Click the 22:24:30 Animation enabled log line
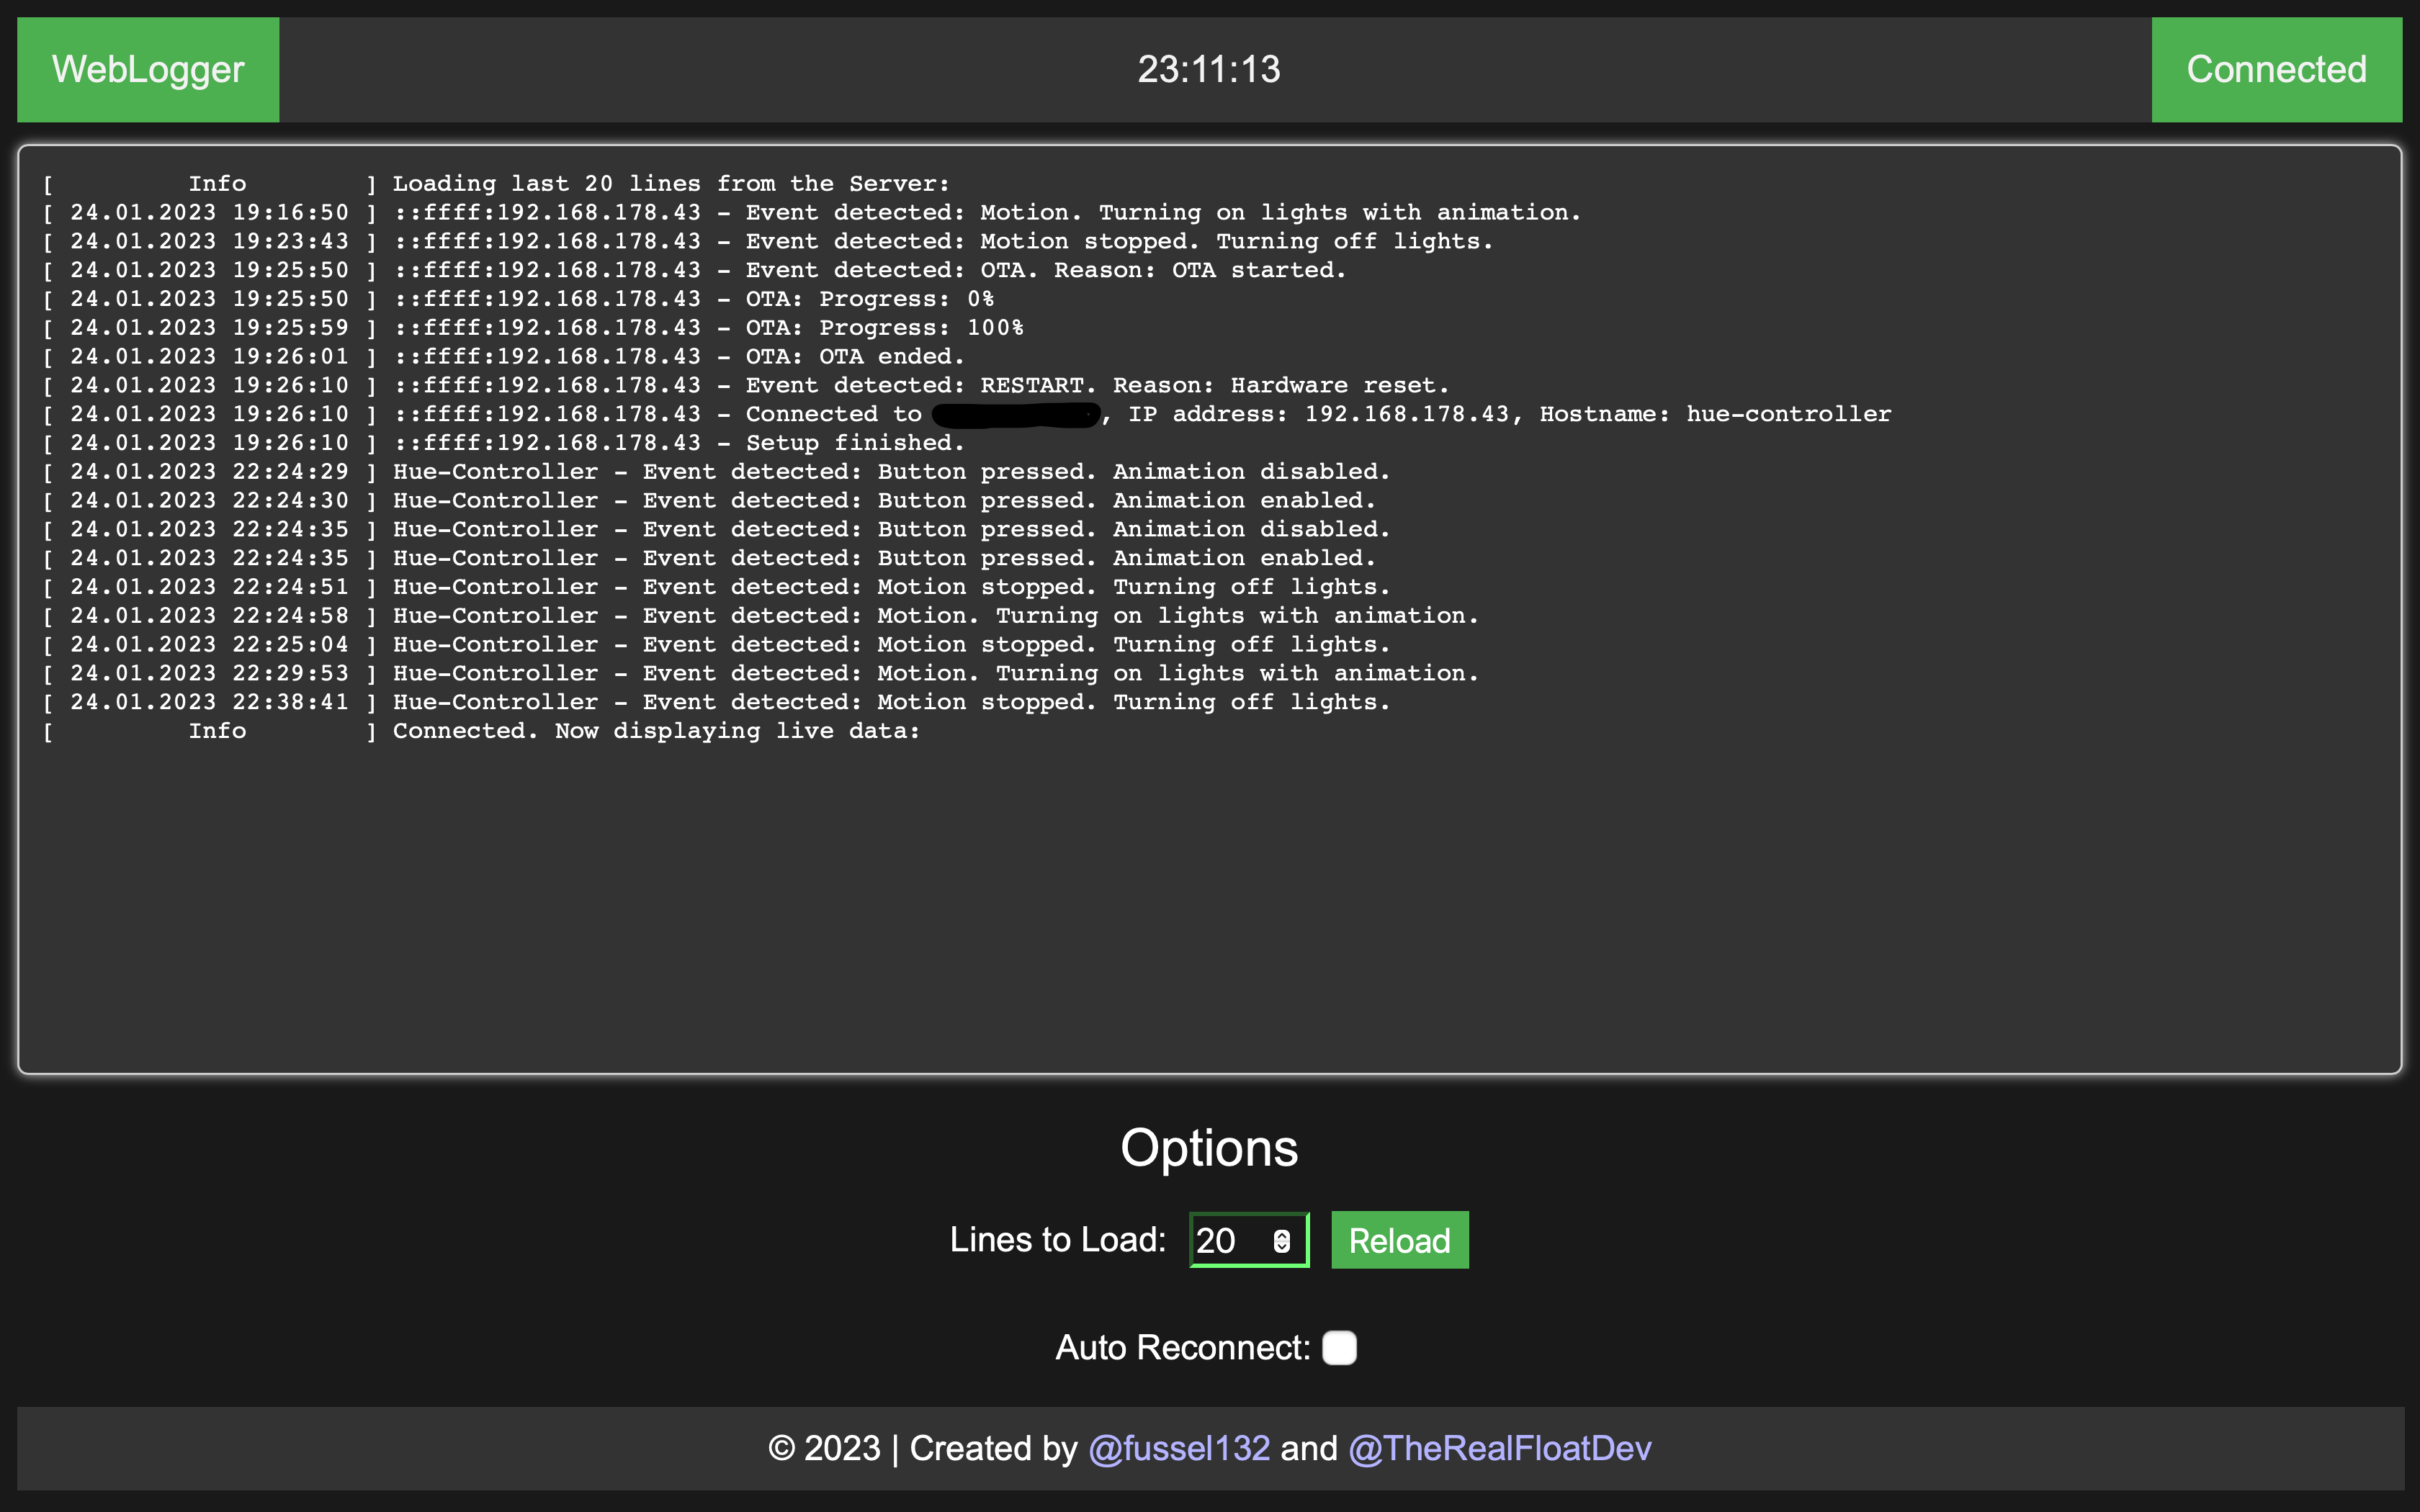 (x=709, y=501)
